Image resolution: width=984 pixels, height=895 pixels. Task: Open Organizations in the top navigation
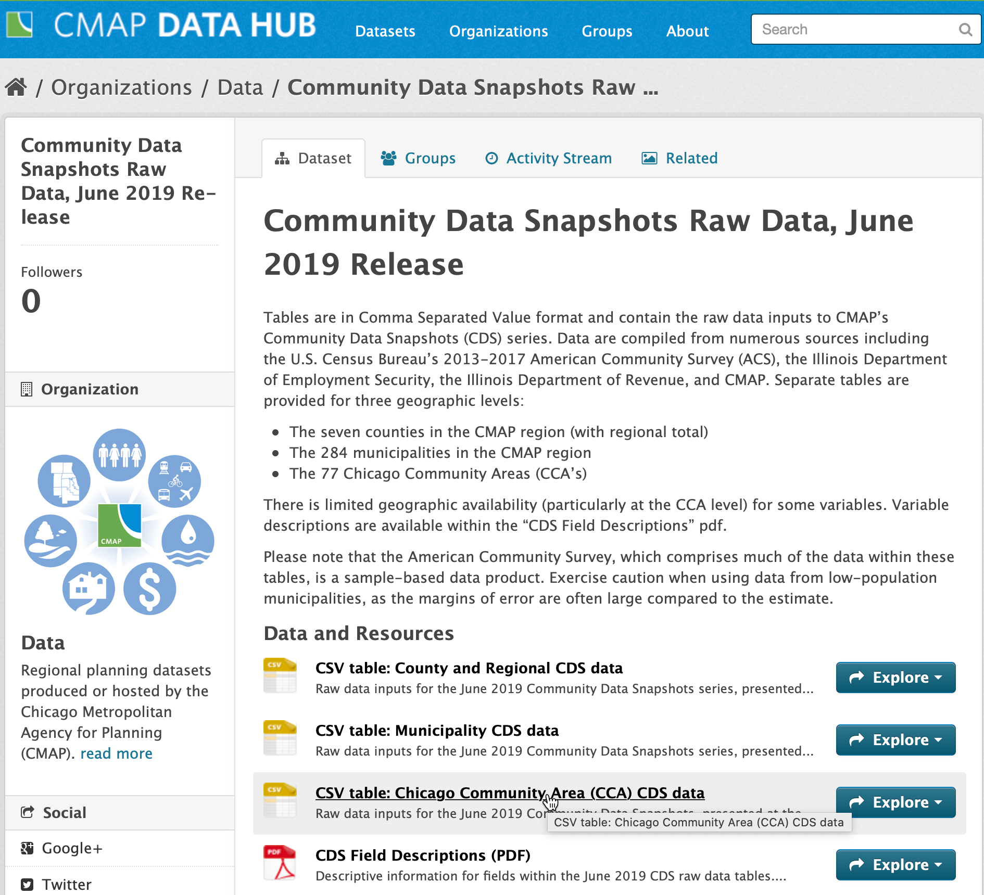(x=499, y=31)
